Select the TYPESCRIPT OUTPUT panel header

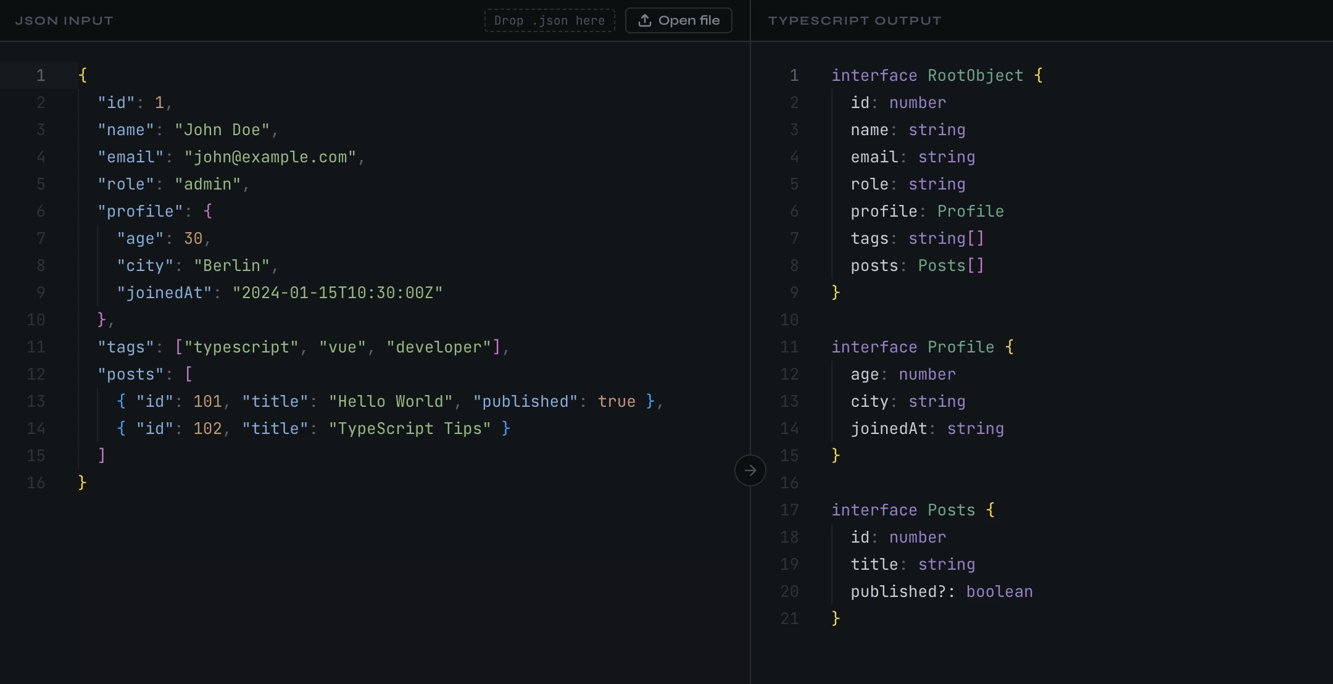pyautogui.click(x=854, y=20)
